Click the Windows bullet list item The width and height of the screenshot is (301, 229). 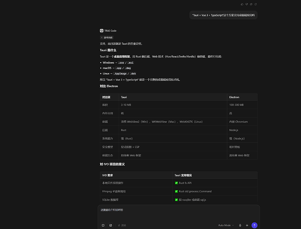(x=117, y=63)
